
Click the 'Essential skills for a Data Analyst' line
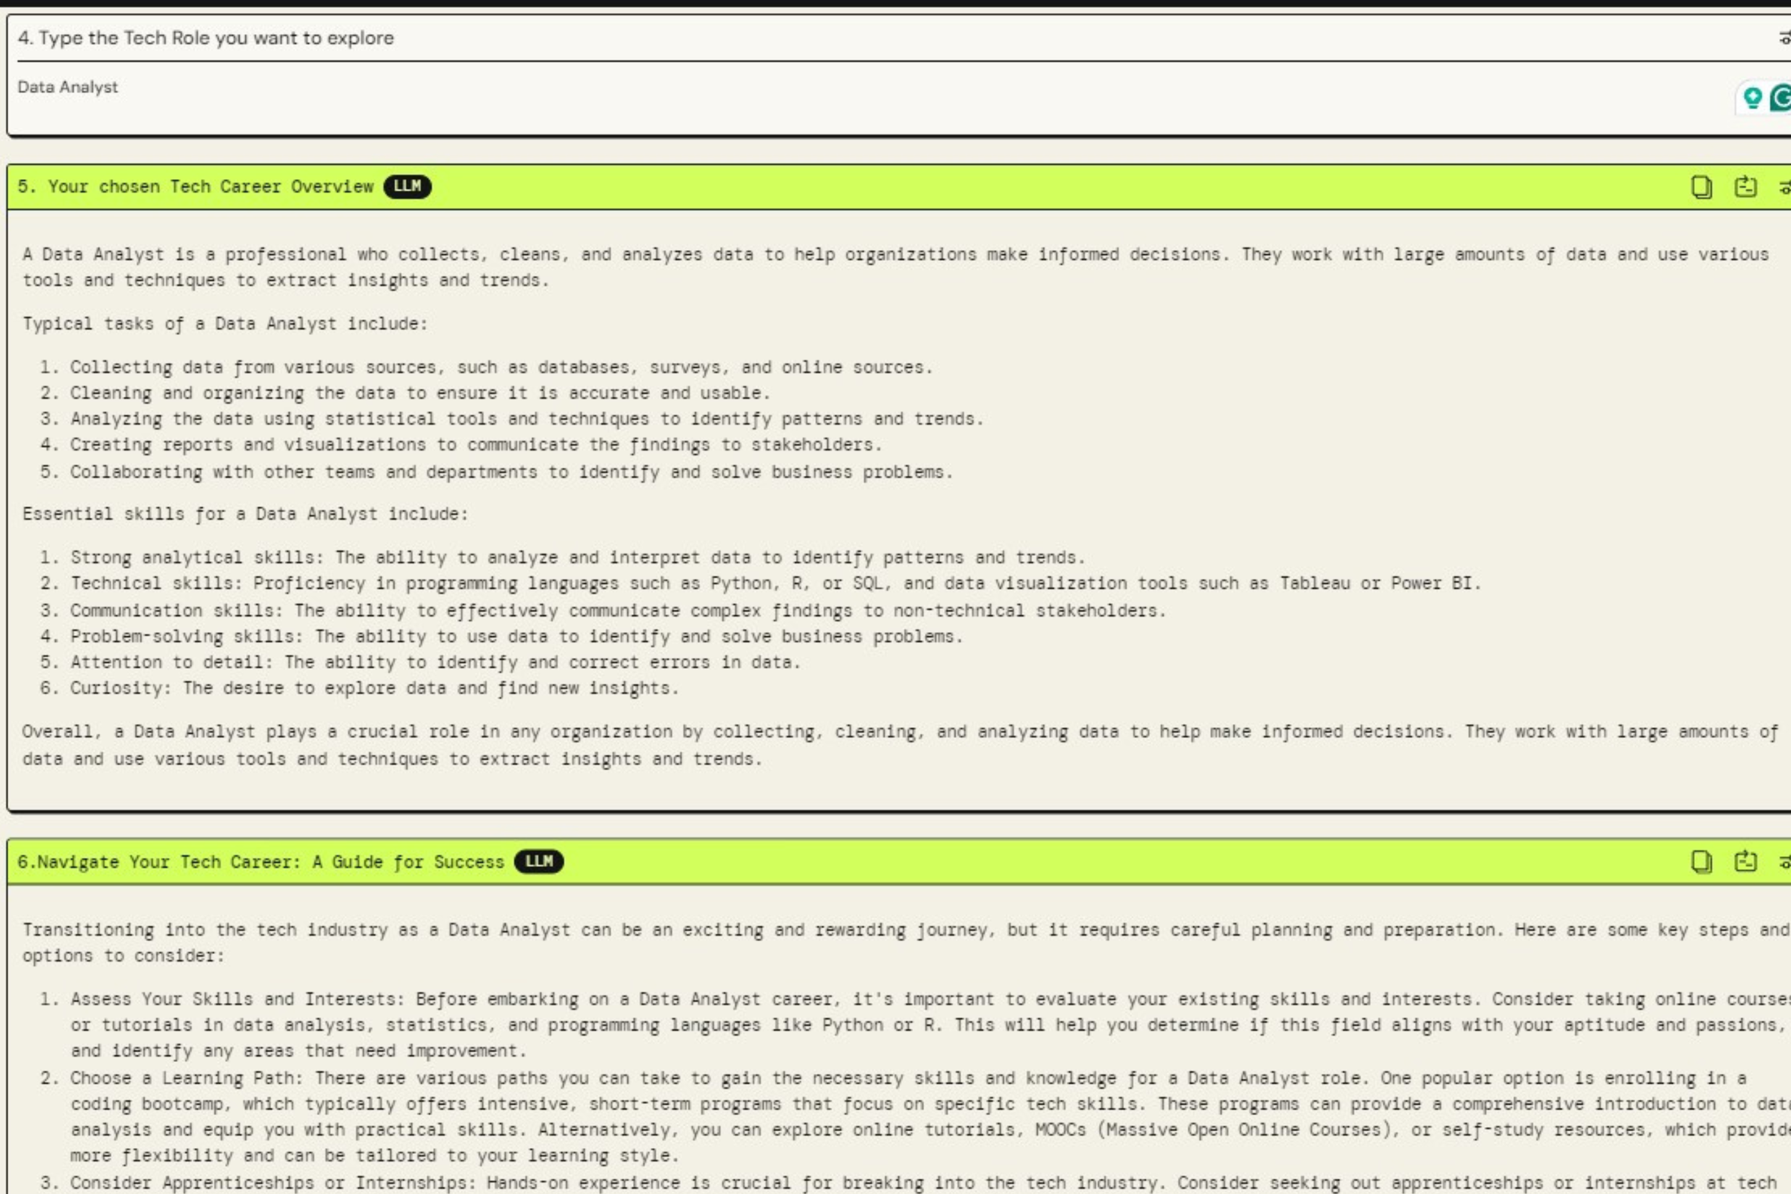coord(244,514)
